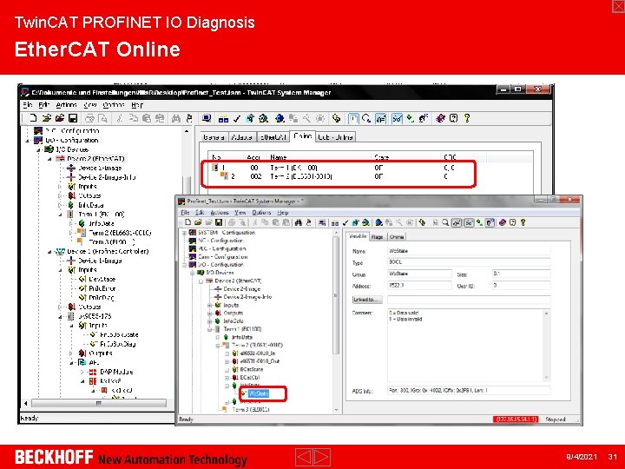Click Save disk icon in back window toolbar
The width and height of the screenshot is (625, 469).
73,118
